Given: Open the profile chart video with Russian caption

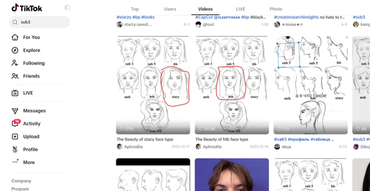Looking at the screenshot, I should [310, 85].
